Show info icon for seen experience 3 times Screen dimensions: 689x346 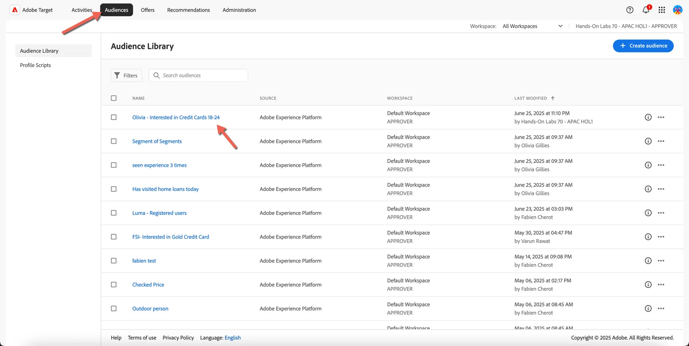point(648,165)
